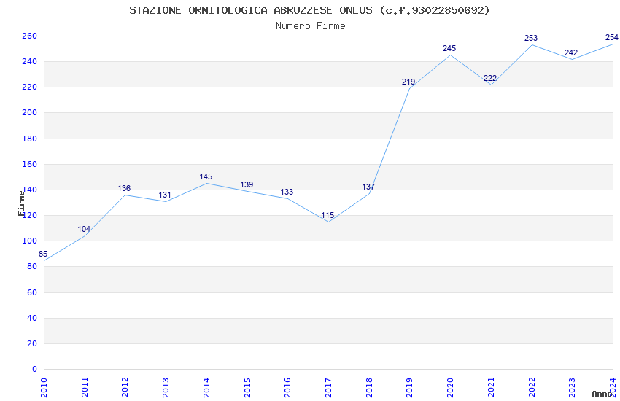
Task: Click the data label 133
Action: pos(287,192)
